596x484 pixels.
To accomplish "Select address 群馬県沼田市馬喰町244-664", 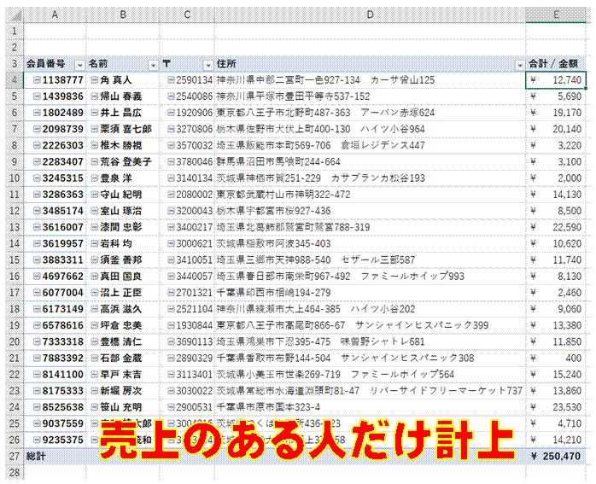I will click(370, 161).
